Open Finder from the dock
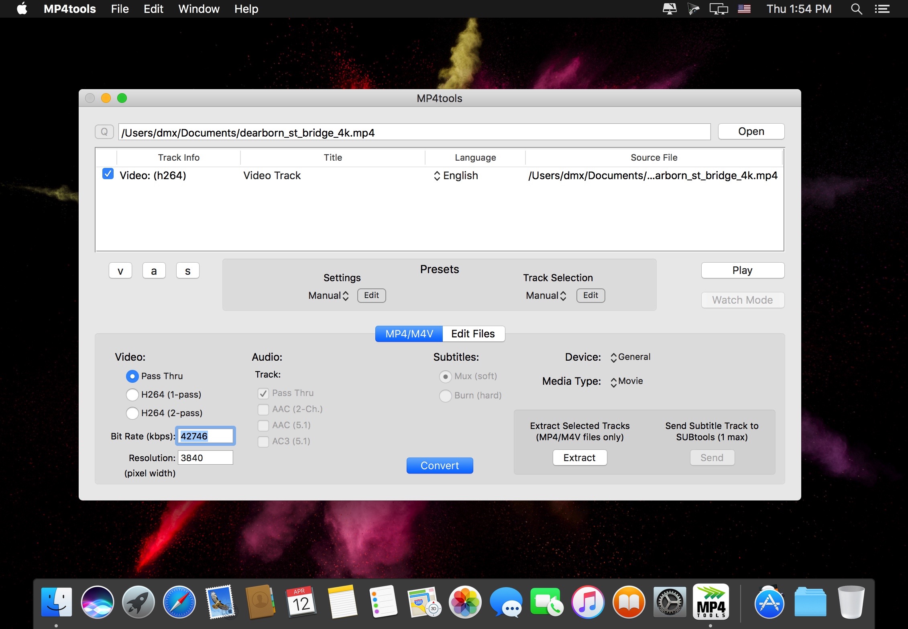The image size is (908, 629). [57, 602]
